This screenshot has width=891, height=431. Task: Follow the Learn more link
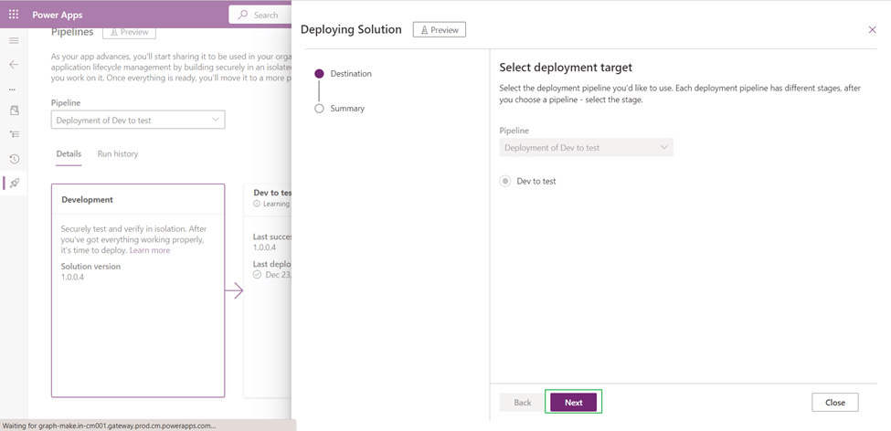150,250
